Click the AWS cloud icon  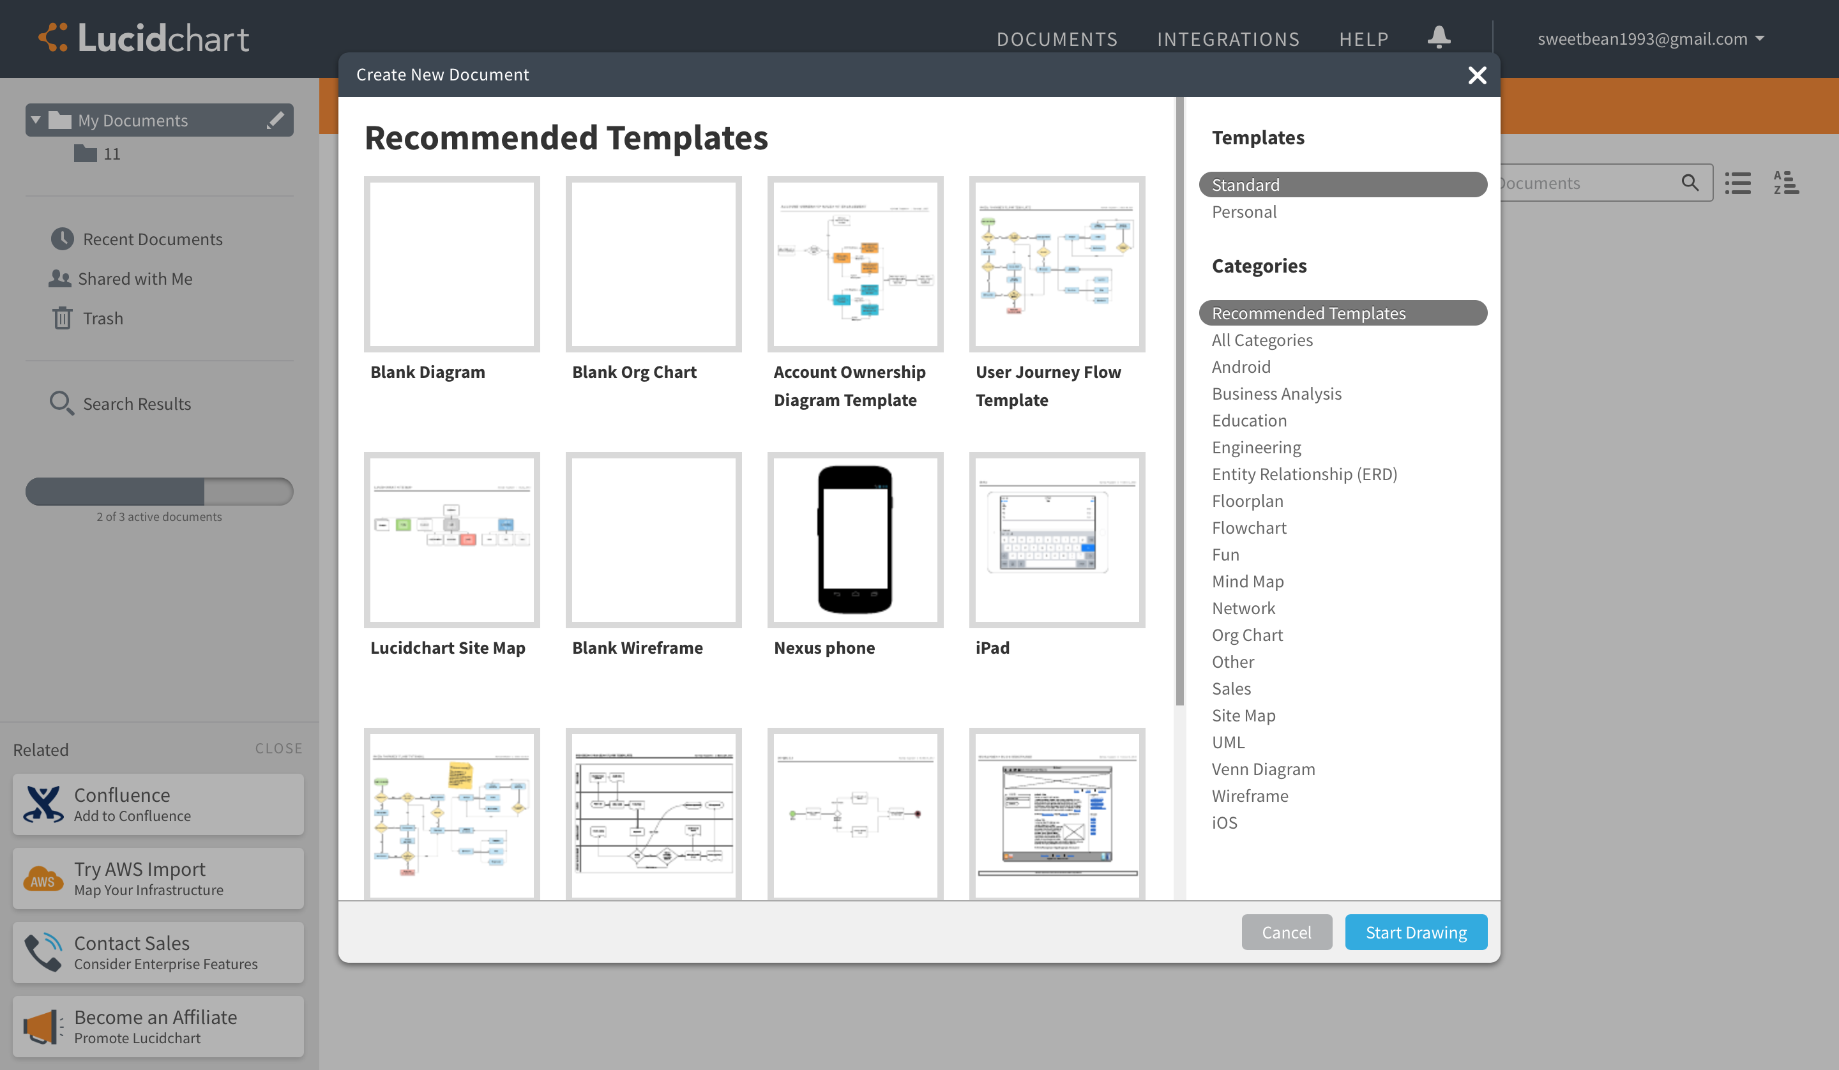(x=43, y=878)
